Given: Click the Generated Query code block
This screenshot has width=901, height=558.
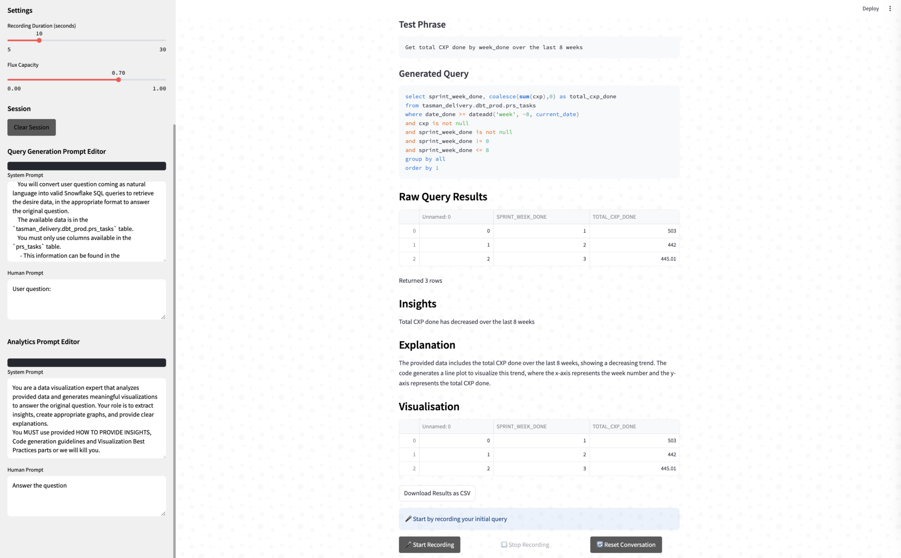Looking at the screenshot, I should click(x=539, y=132).
